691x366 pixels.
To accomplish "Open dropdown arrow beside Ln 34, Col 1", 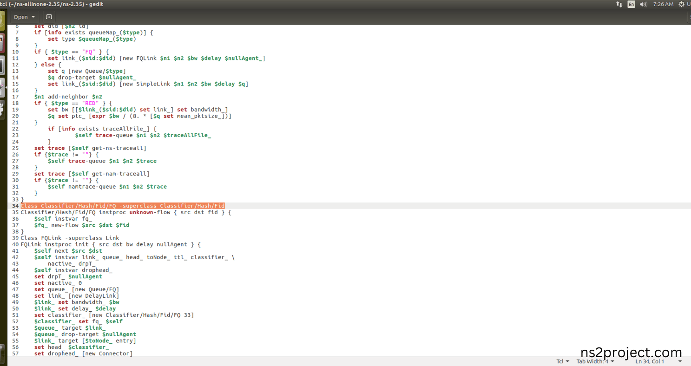I will pyautogui.click(x=680, y=361).
